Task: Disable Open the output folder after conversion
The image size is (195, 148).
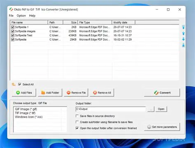Action: tap(77, 128)
